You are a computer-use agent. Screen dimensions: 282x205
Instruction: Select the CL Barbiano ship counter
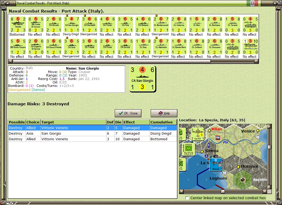tap(215, 25)
